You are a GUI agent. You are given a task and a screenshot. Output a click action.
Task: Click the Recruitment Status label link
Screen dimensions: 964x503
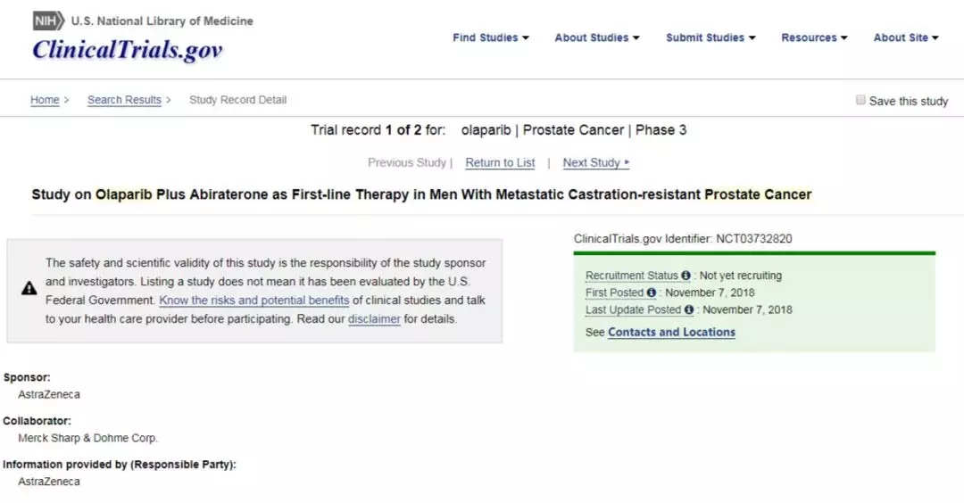click(x=632, y=276)
